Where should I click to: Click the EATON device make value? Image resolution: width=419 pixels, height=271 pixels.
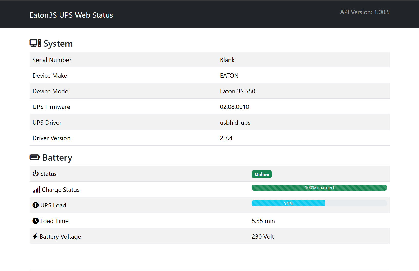(229, 76)
